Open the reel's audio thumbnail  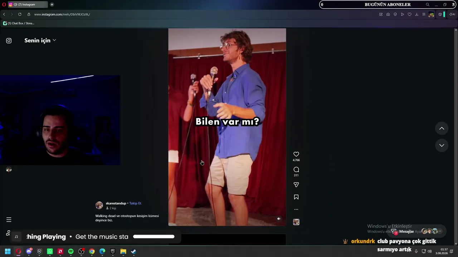click(x=296, y=222)
